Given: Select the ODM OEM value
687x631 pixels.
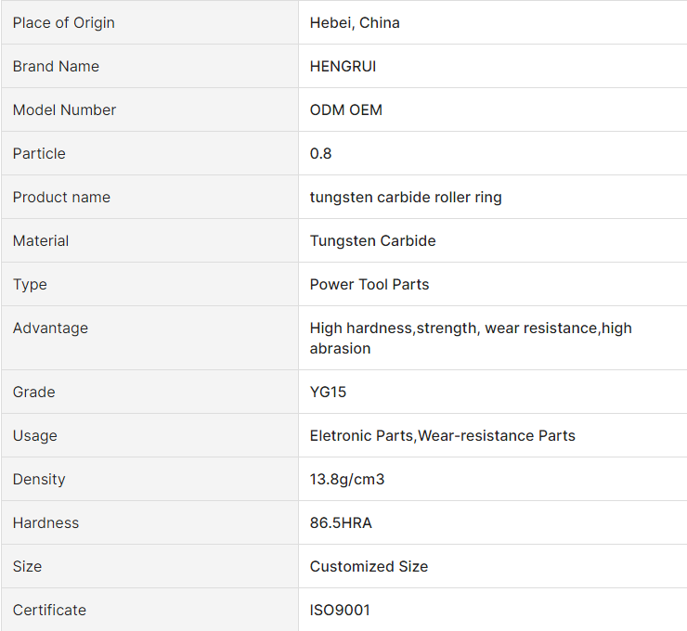Looking at the screenshot, I should (x=345, y=109).
